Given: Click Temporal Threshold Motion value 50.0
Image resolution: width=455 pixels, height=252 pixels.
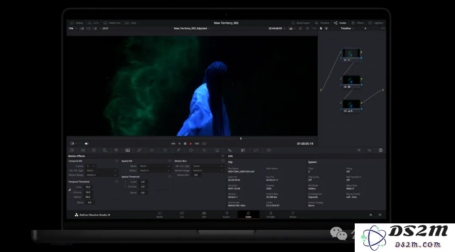Looking at the screenshot, I should (x=88, y=197).
